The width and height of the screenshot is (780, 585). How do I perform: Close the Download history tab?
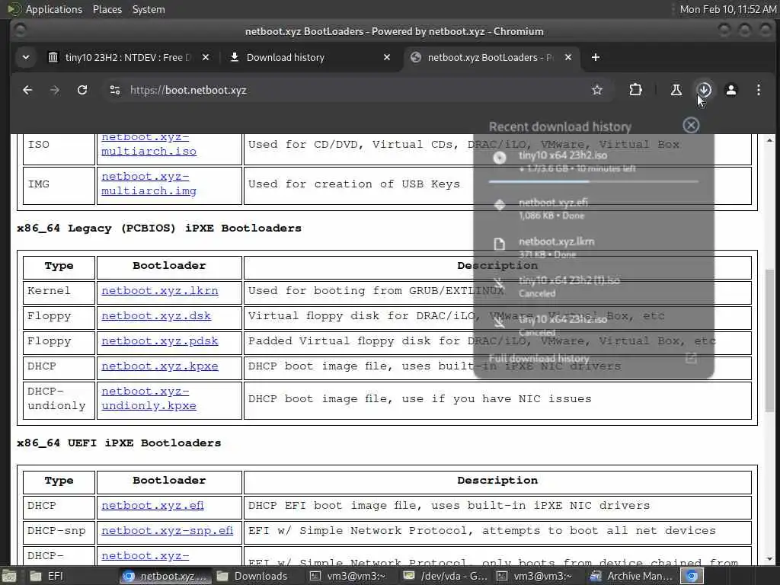[x=387, y=57]
